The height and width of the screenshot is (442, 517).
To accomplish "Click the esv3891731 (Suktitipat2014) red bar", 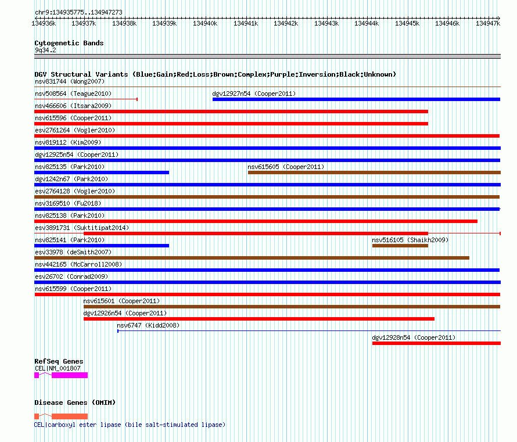I will pyautogui.click(x=256, y=233).
